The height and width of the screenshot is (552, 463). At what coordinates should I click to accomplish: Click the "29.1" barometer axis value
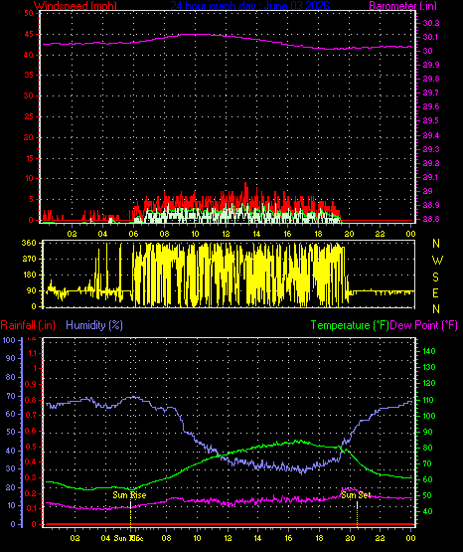click(431, 177)
